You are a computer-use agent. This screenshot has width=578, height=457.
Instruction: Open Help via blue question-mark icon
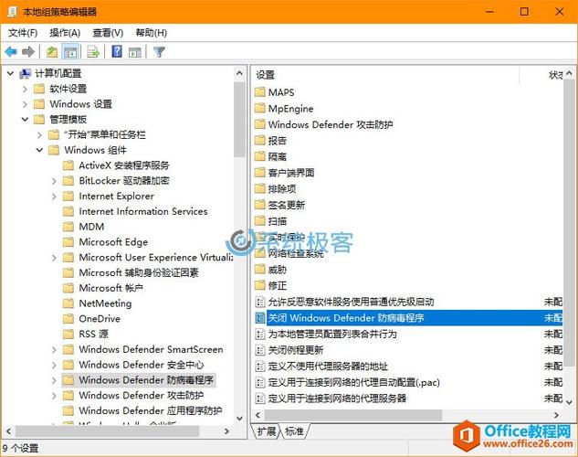117,51
